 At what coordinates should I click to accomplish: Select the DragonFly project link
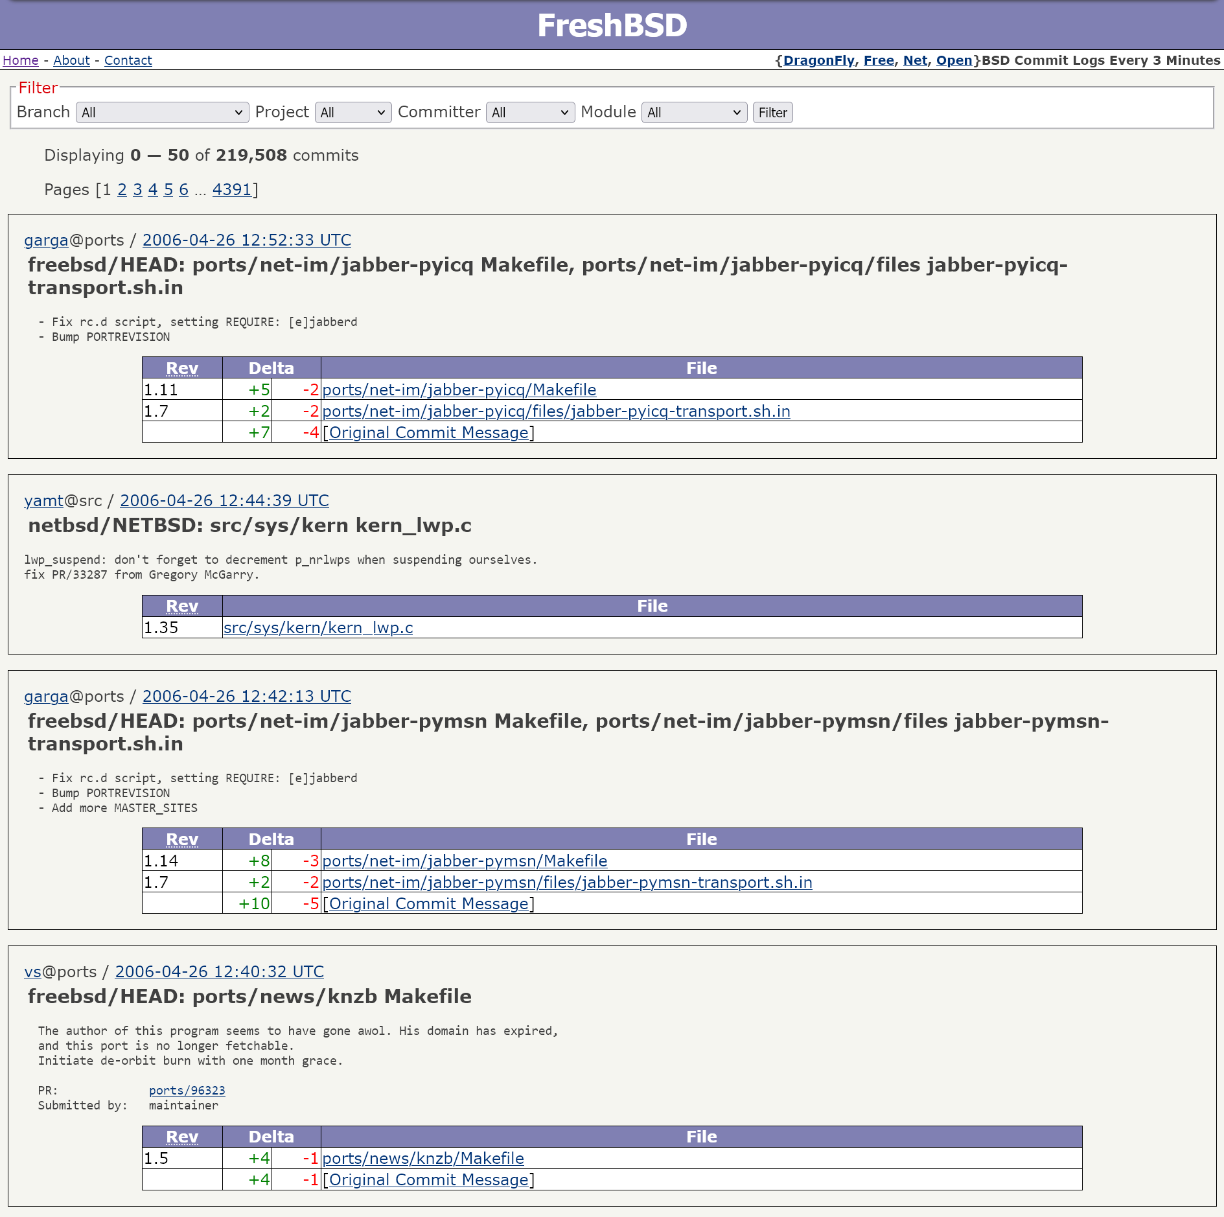[x=818, y=60]
